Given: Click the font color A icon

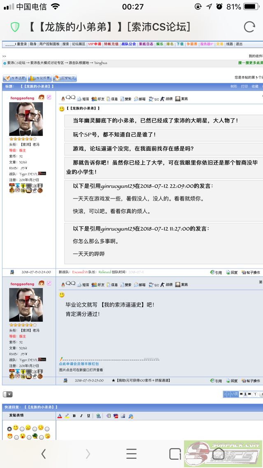Looking at the screenshot, I should click(x=60, y=416).
